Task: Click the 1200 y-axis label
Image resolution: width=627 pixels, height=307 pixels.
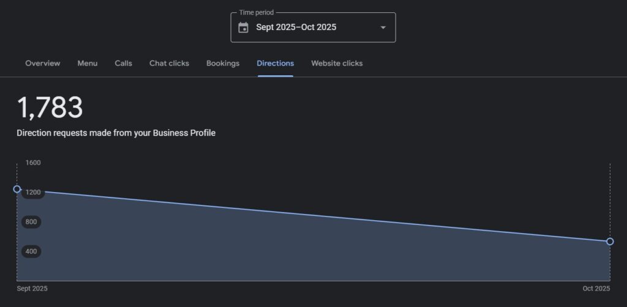Action: click(x=32, y=193)
